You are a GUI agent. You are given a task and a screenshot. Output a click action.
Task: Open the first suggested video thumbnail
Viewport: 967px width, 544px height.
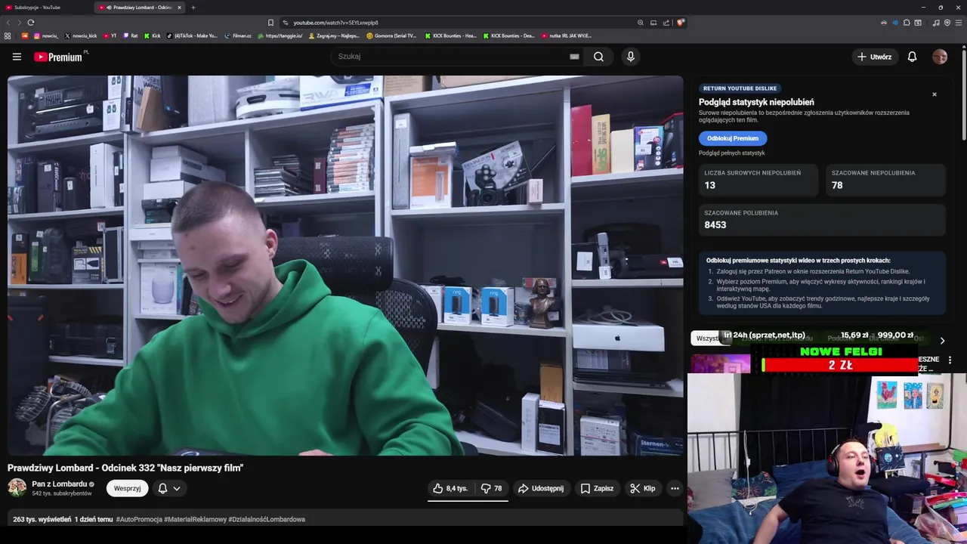(721, 364)
